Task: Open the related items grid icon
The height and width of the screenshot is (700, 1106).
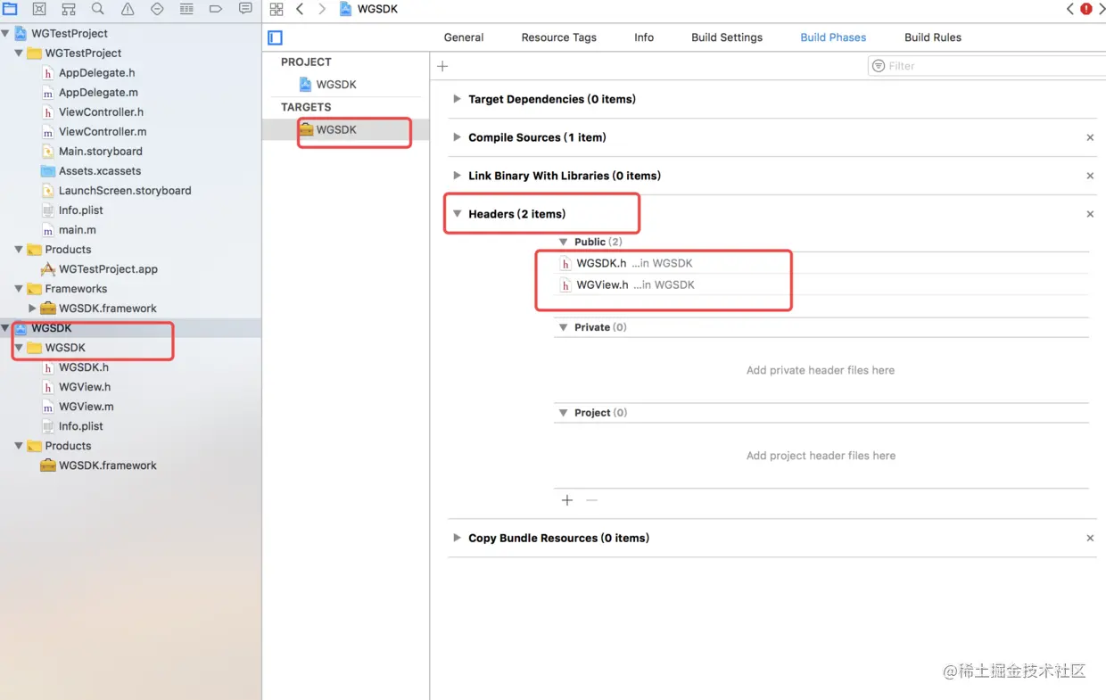Action: click(x=276, y=9)
